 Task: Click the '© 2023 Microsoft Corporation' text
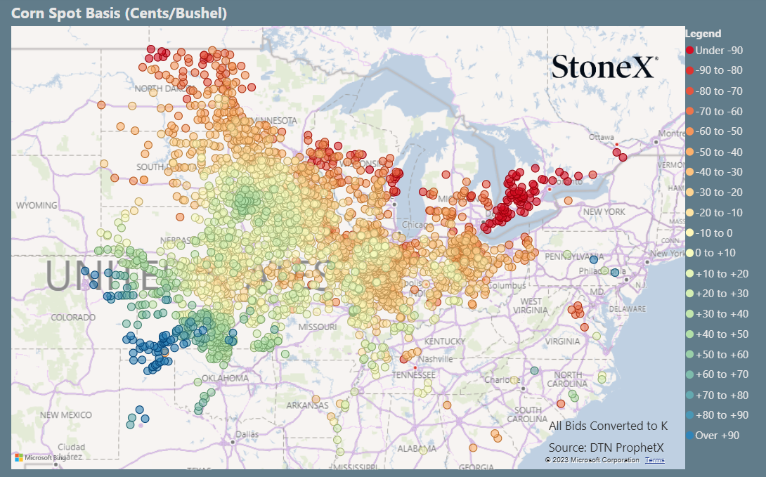point(592,460)
